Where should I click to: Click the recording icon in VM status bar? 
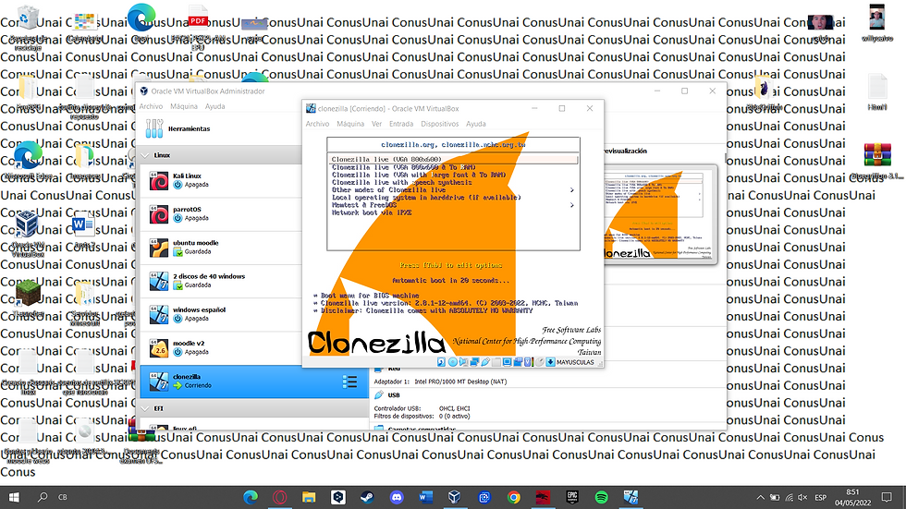518,362
